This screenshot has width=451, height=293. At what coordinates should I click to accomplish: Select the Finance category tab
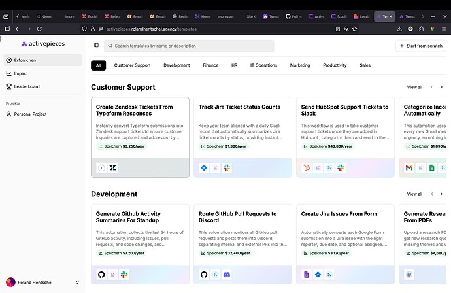pyautogui.click(x=210, y=65)
